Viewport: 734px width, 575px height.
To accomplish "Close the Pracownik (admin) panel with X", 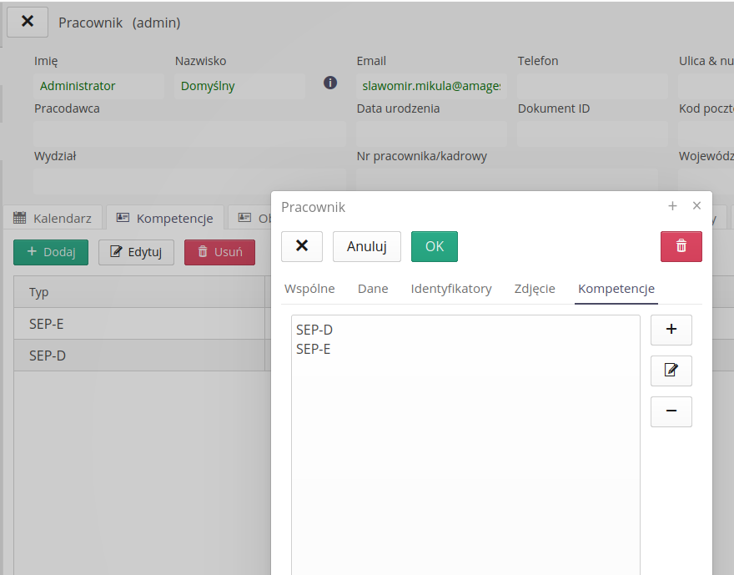I will tap(28, 22).
